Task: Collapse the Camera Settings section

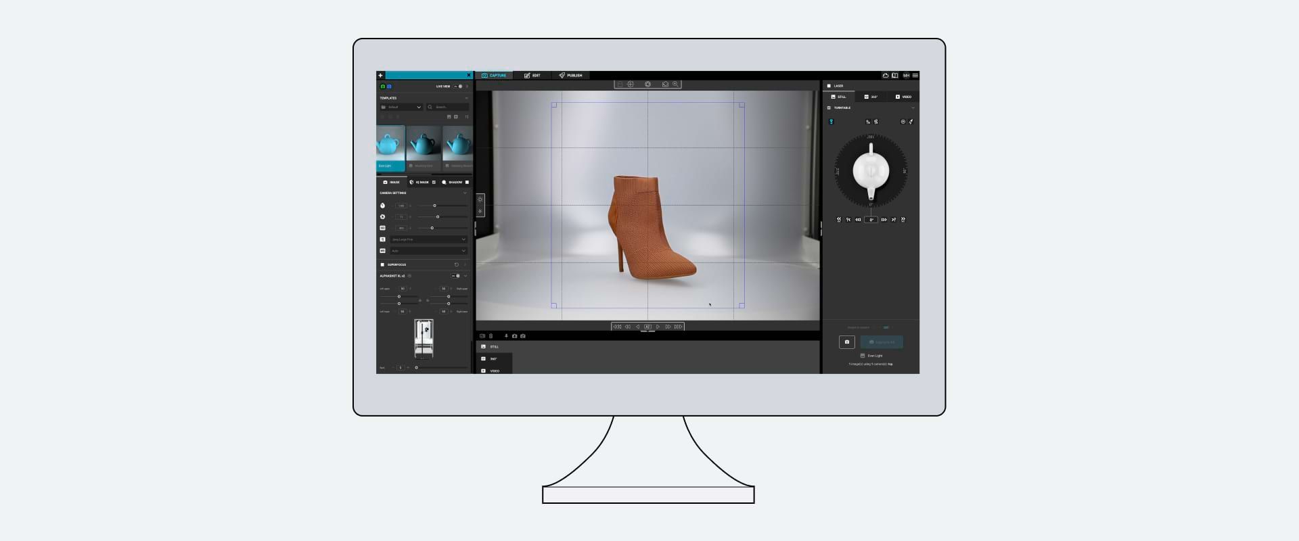Action: click(x=465, y=193)
